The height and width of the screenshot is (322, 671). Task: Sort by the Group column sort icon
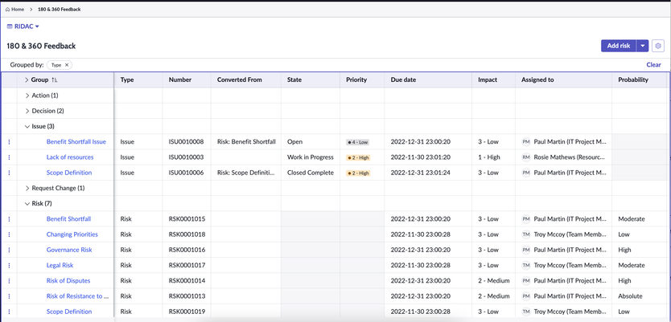55,79
